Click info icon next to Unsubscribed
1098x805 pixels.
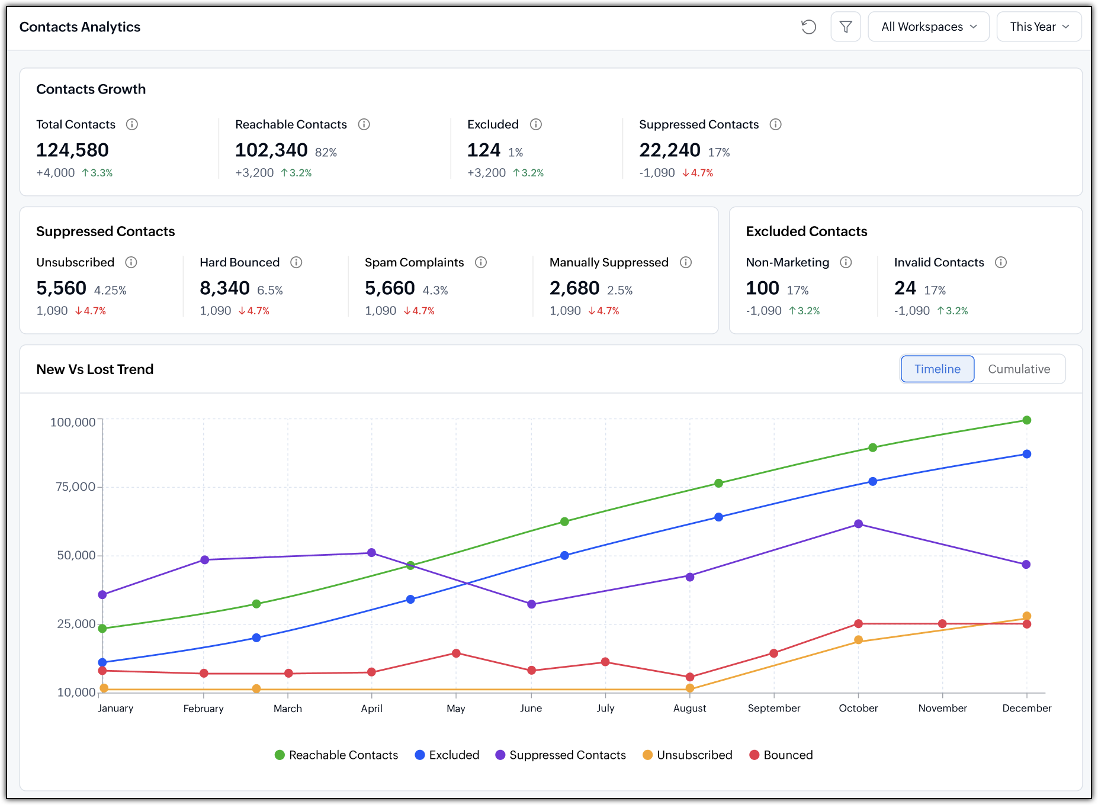(131, 262)
